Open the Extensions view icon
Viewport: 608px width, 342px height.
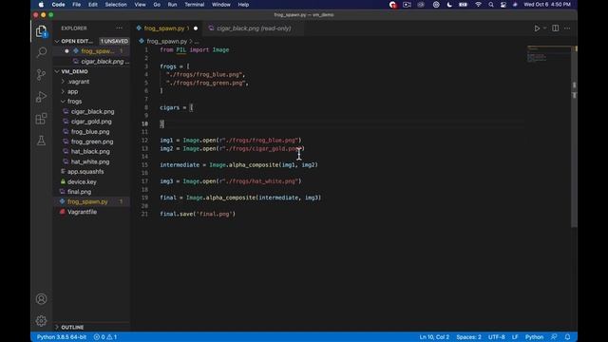pyautogui.click(x=41, y=119)
